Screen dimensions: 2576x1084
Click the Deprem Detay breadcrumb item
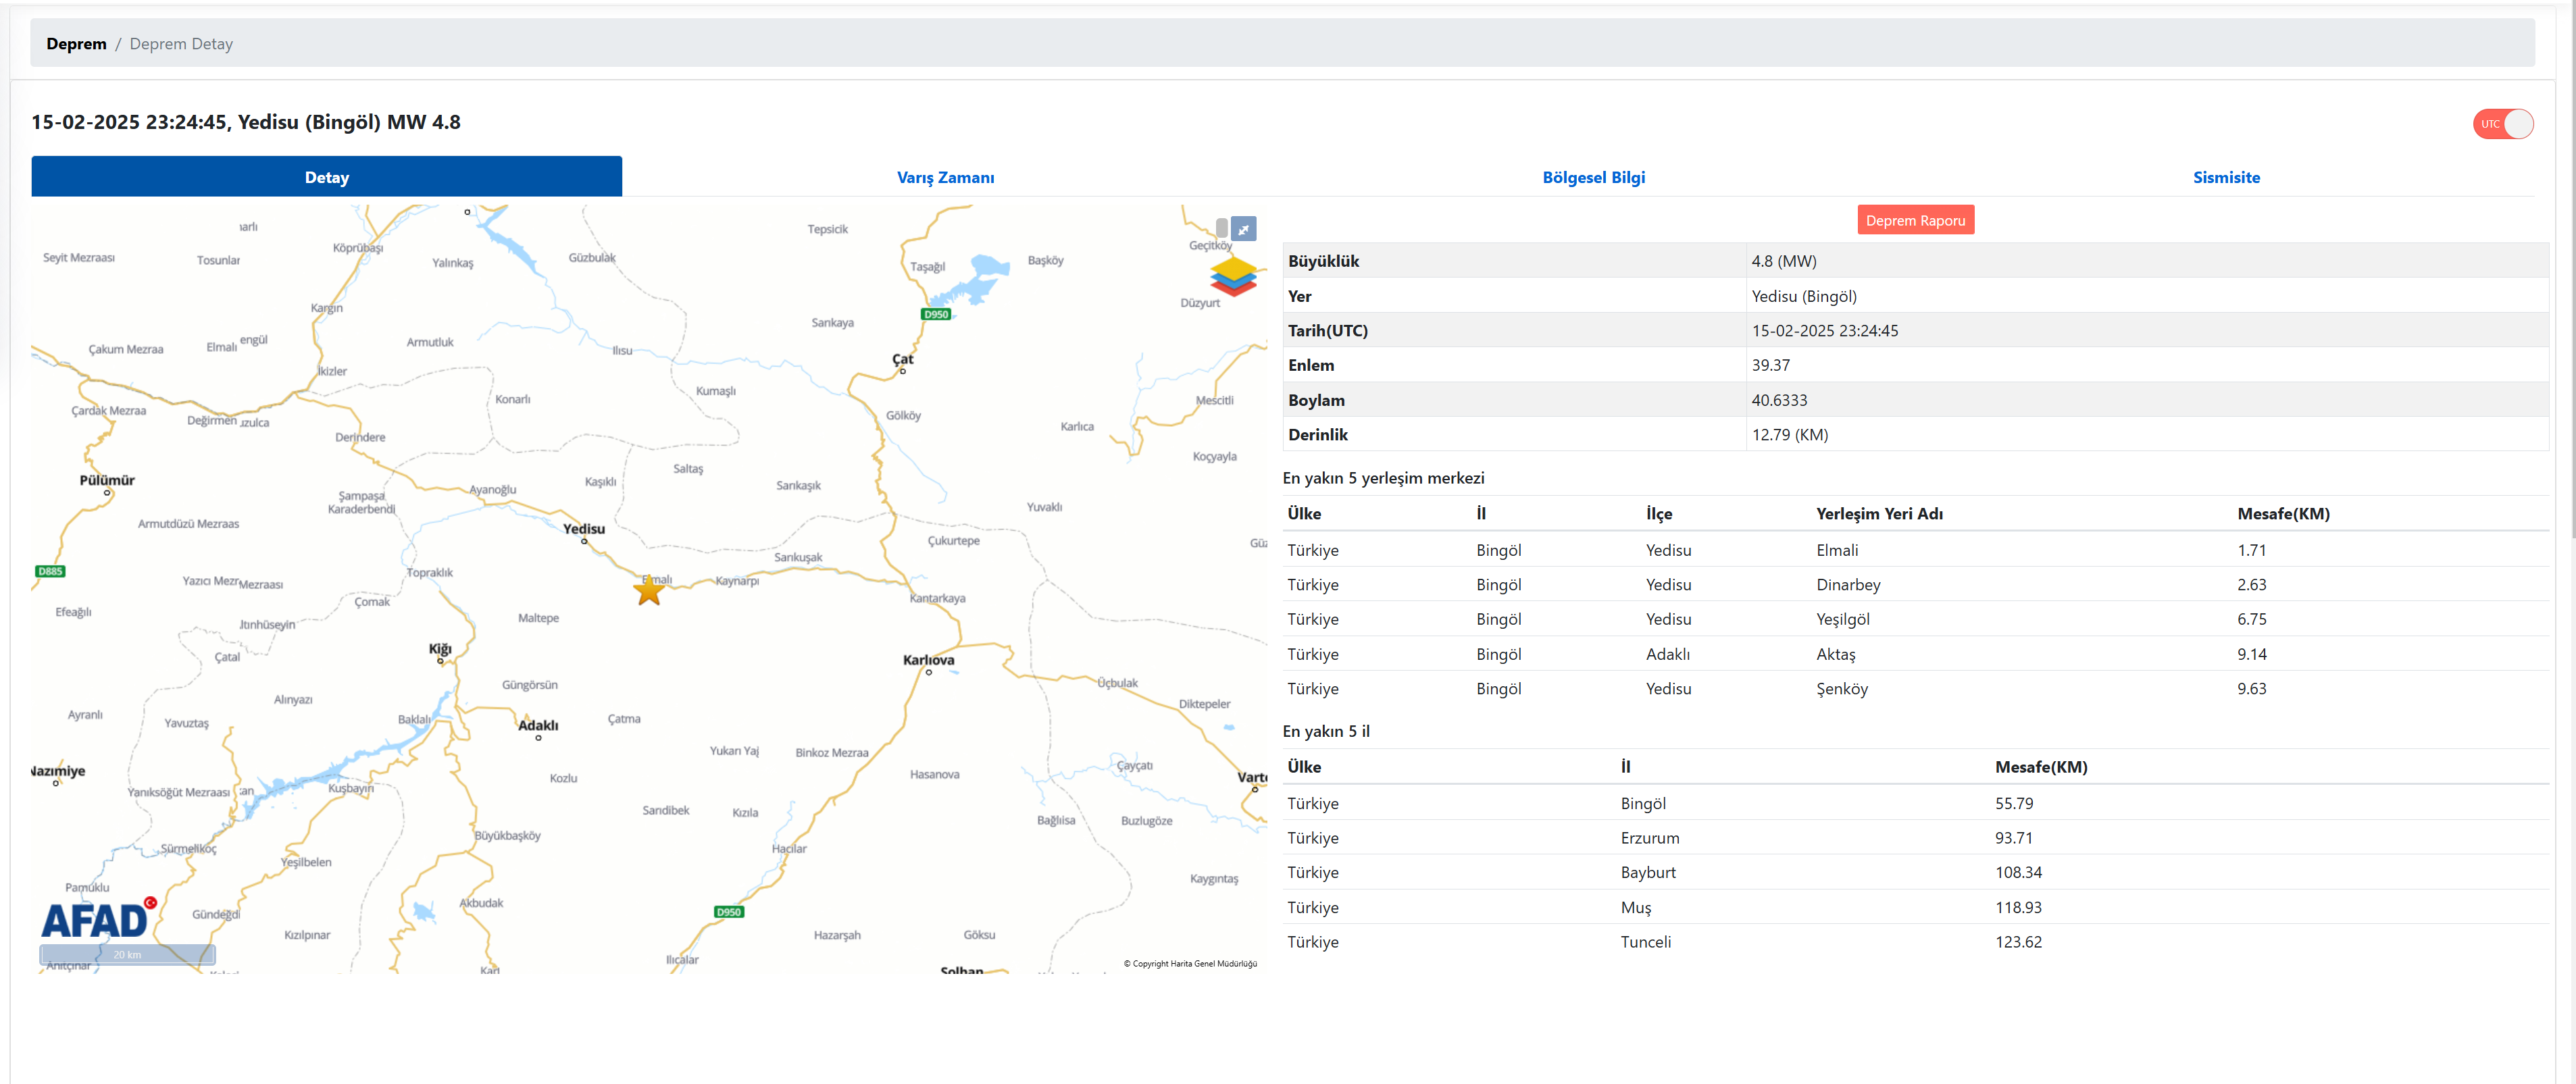[x=181, y=44]
